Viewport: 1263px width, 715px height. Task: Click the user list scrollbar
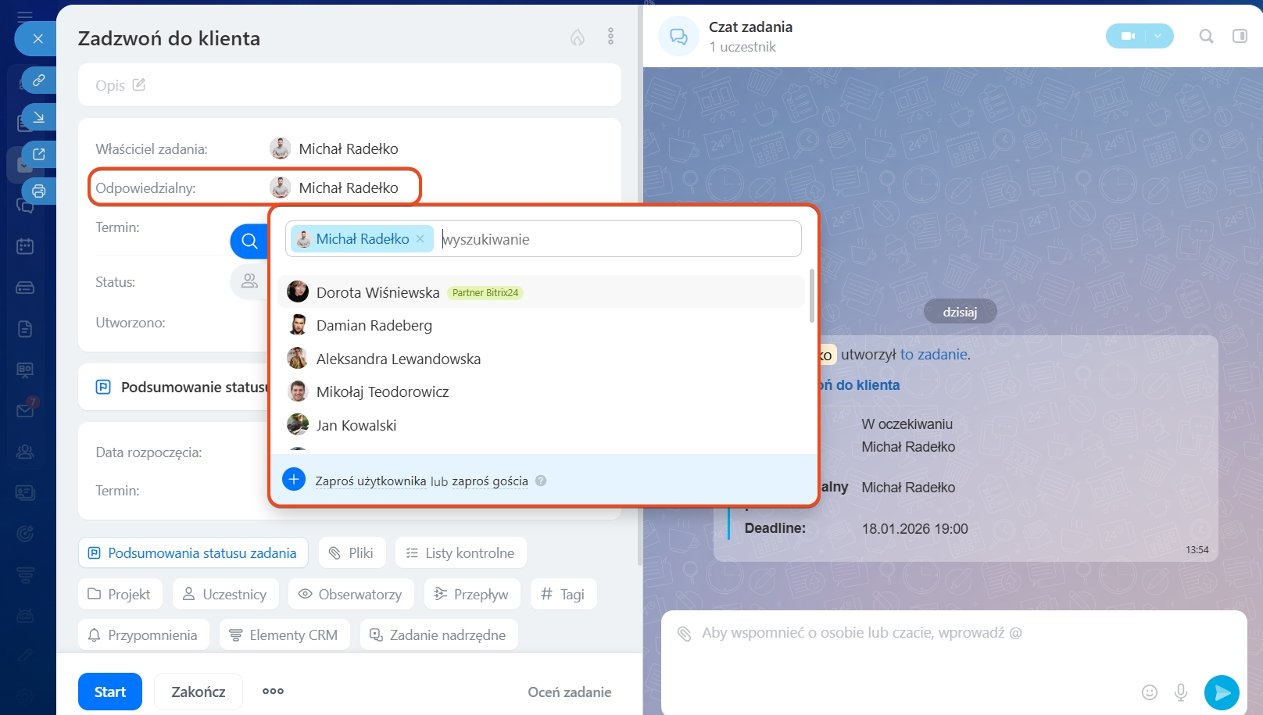point(812,297)
